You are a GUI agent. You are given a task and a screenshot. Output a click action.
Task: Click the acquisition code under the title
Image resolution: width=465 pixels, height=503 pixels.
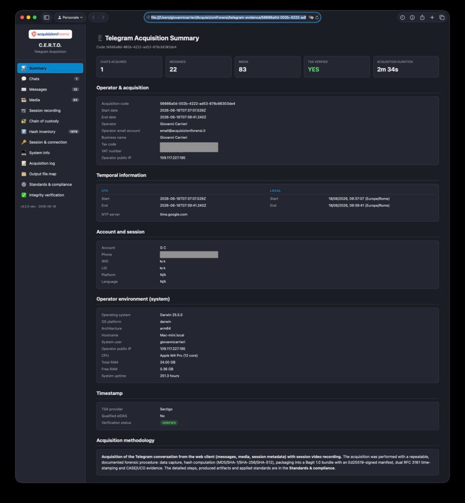(141, 47)
